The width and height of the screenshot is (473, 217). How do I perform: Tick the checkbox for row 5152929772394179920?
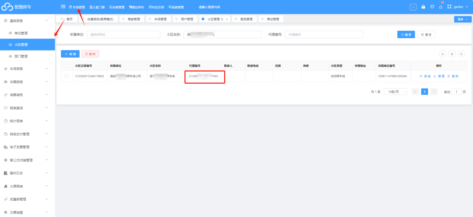click(67, 76)
